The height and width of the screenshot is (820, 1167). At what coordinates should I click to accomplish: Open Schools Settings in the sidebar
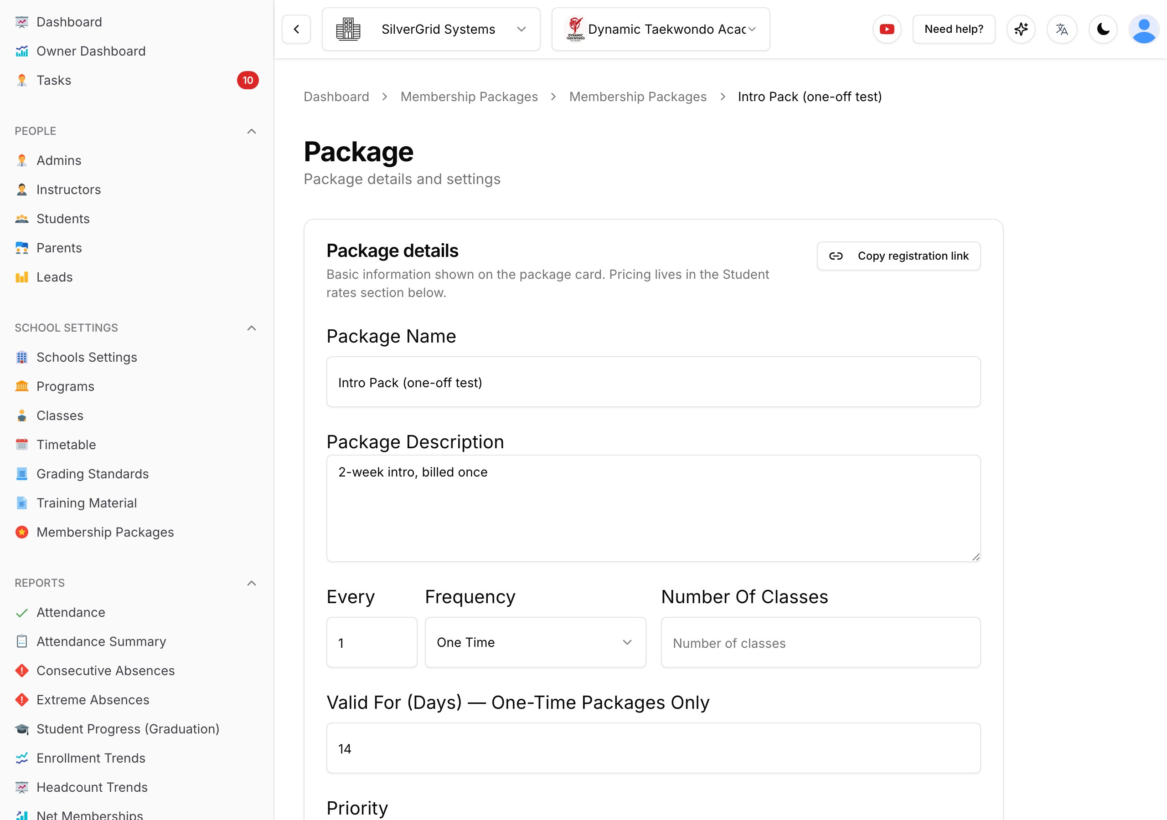pyautogui.click(x=87, y=357)
